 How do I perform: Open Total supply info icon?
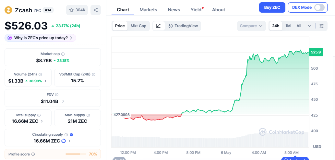[39, 115]
